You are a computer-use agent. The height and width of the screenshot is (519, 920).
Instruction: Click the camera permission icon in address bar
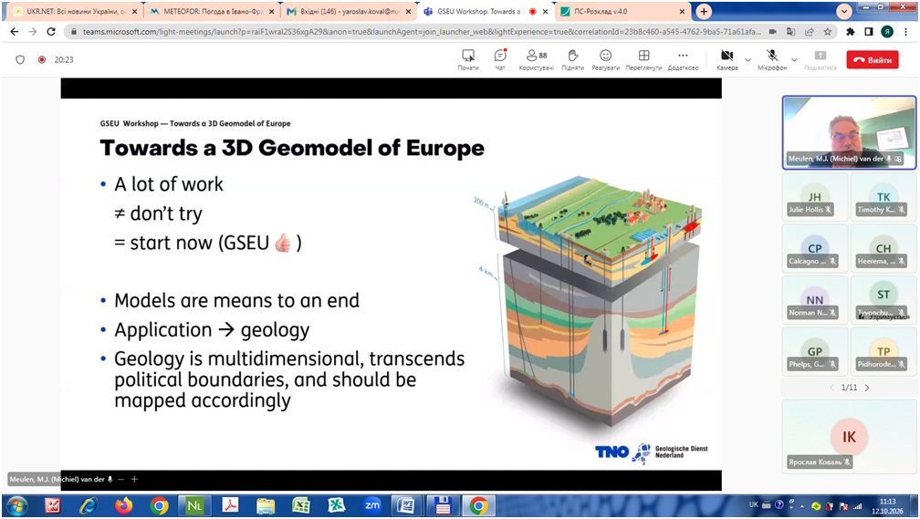pos(773,32)
